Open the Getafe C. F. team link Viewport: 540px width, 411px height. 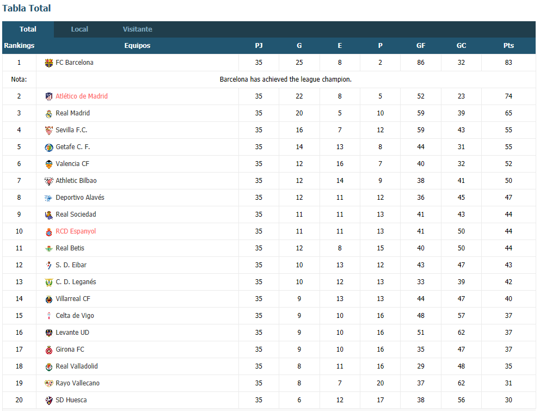click(x=72, y=147)
